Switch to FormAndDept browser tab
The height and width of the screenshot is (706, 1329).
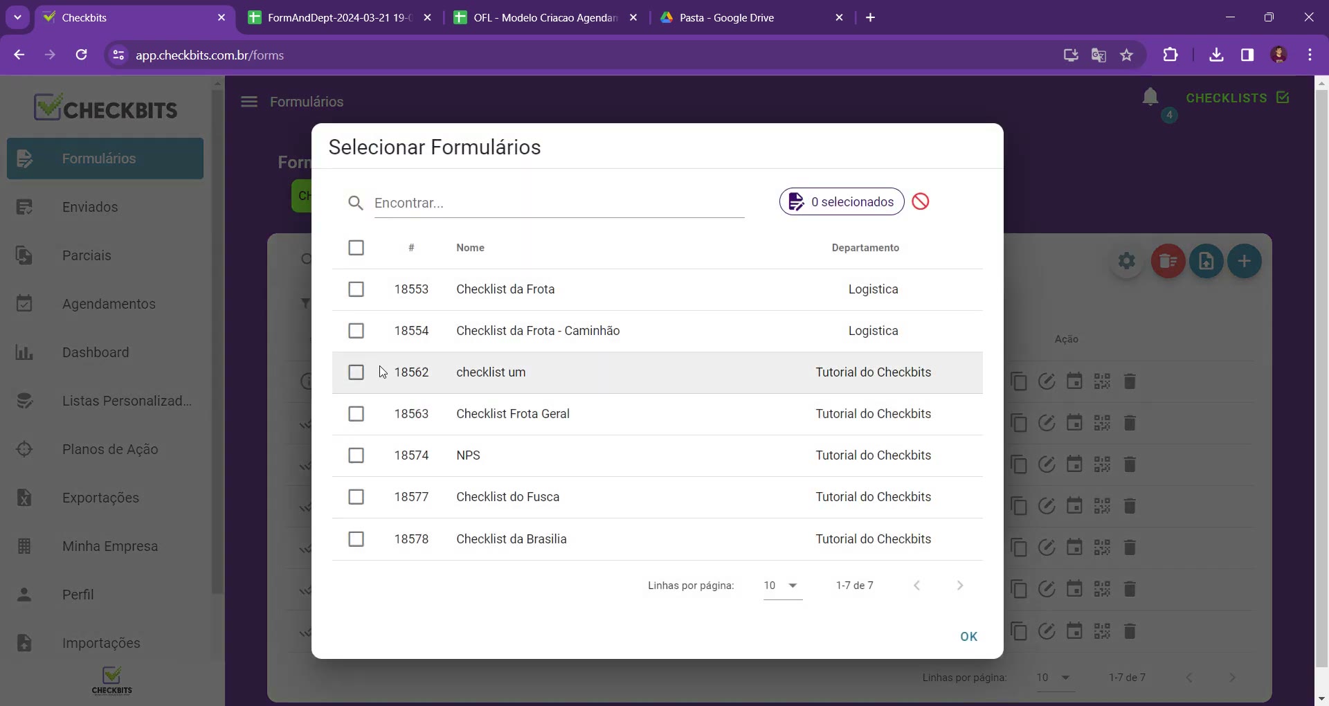[340, 18]
